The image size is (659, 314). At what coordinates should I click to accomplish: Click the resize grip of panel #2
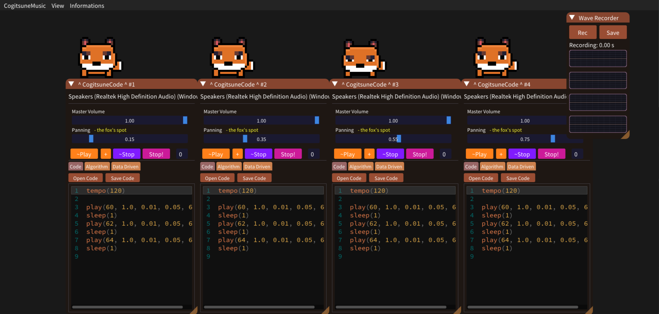coord(326,310)
